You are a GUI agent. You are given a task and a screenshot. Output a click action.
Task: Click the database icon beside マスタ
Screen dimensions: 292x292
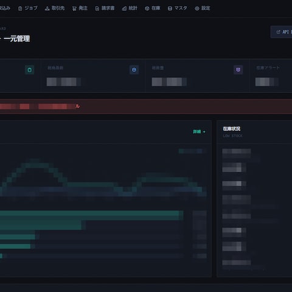(x=170, y=9)
